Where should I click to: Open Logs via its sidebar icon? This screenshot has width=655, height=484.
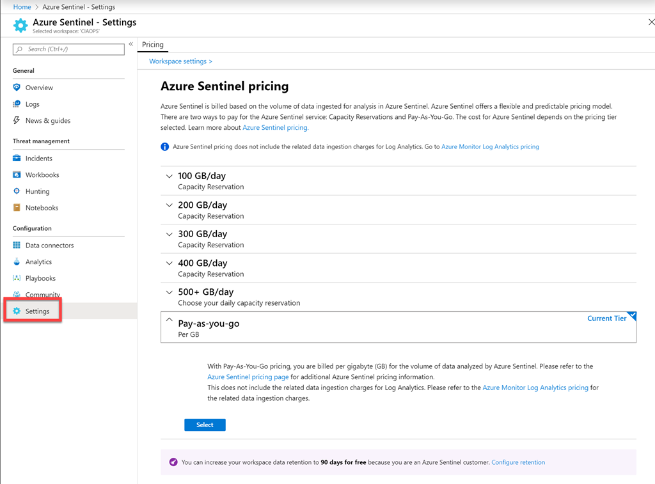click(x=17, y=104)
